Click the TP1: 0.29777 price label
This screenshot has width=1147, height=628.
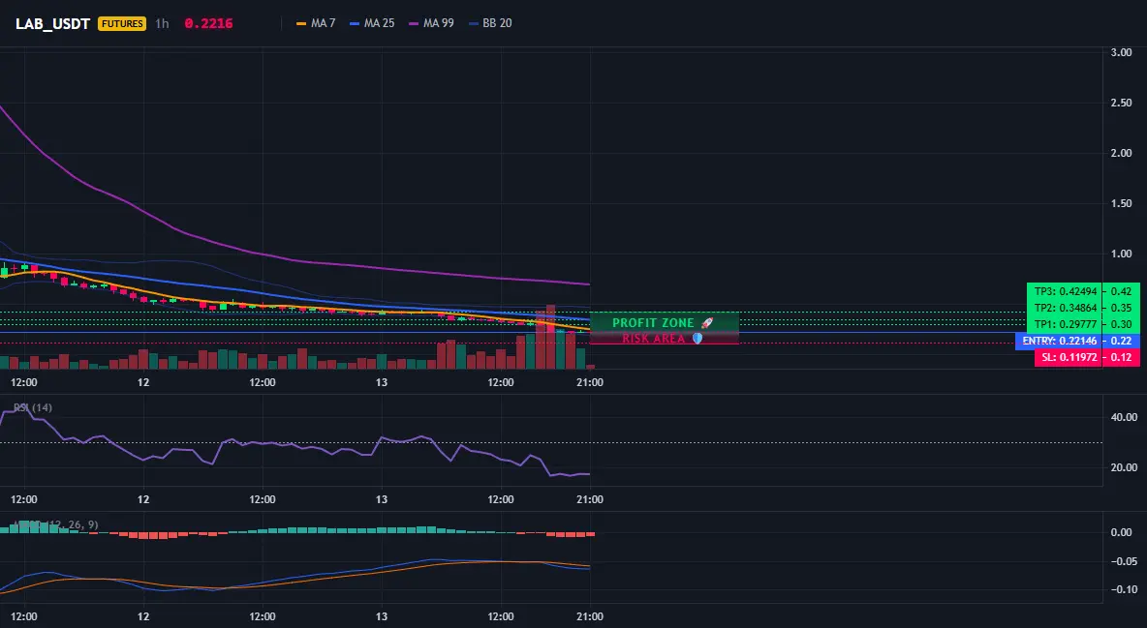coord(1065,324)
